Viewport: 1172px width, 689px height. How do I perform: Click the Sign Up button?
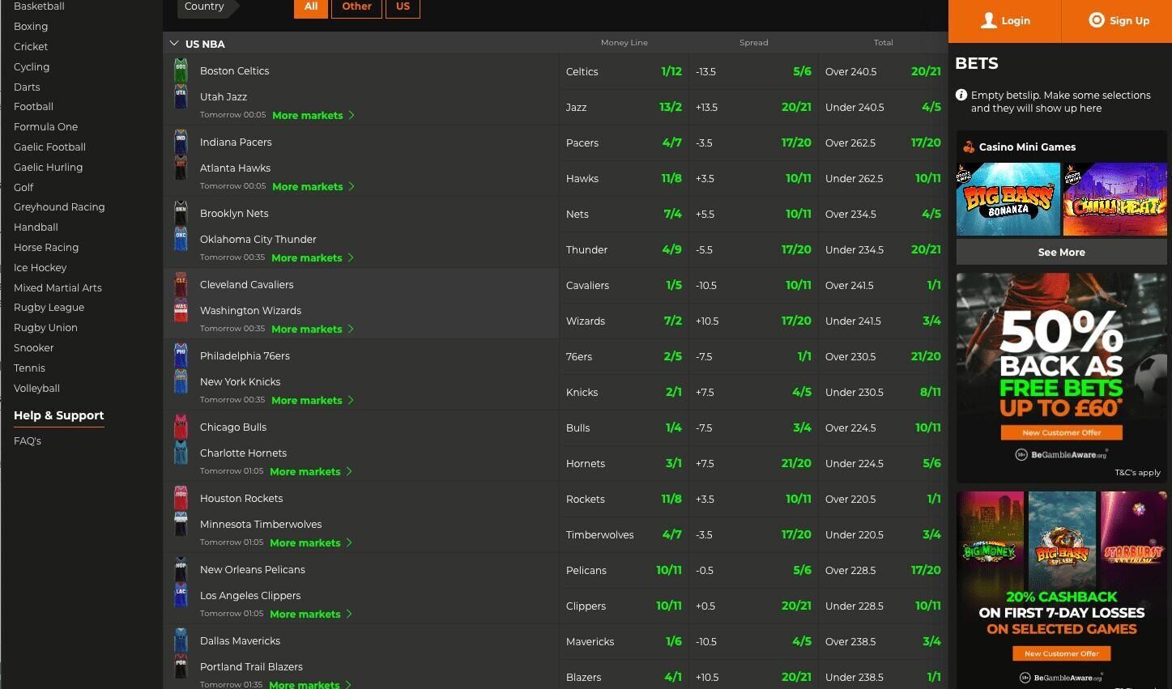[x=1117, y=21]
